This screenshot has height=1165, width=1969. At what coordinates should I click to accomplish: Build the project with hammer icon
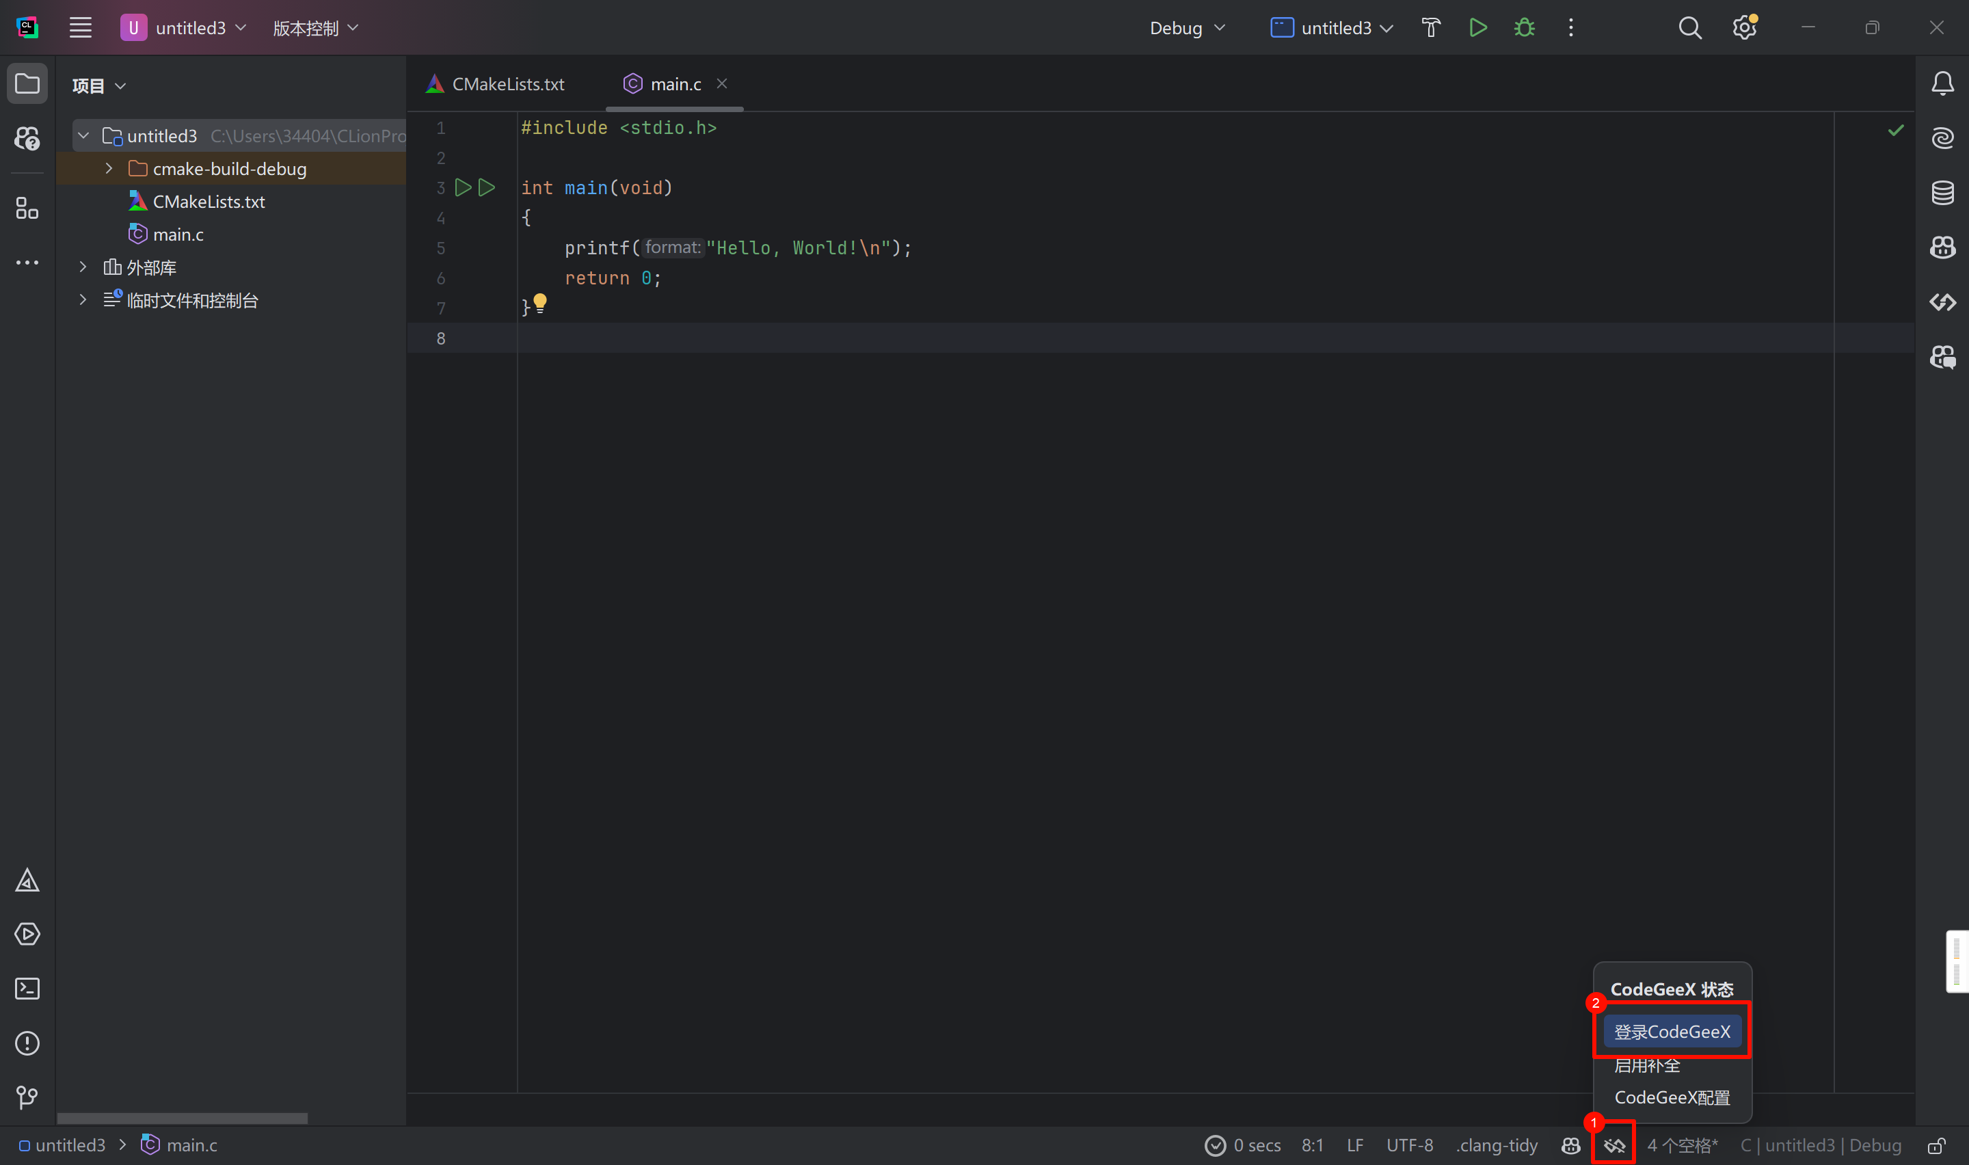coord(1431,27)
